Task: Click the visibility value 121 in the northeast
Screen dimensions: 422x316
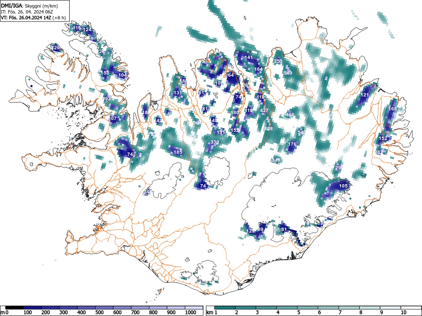Action: pos(365,95)
